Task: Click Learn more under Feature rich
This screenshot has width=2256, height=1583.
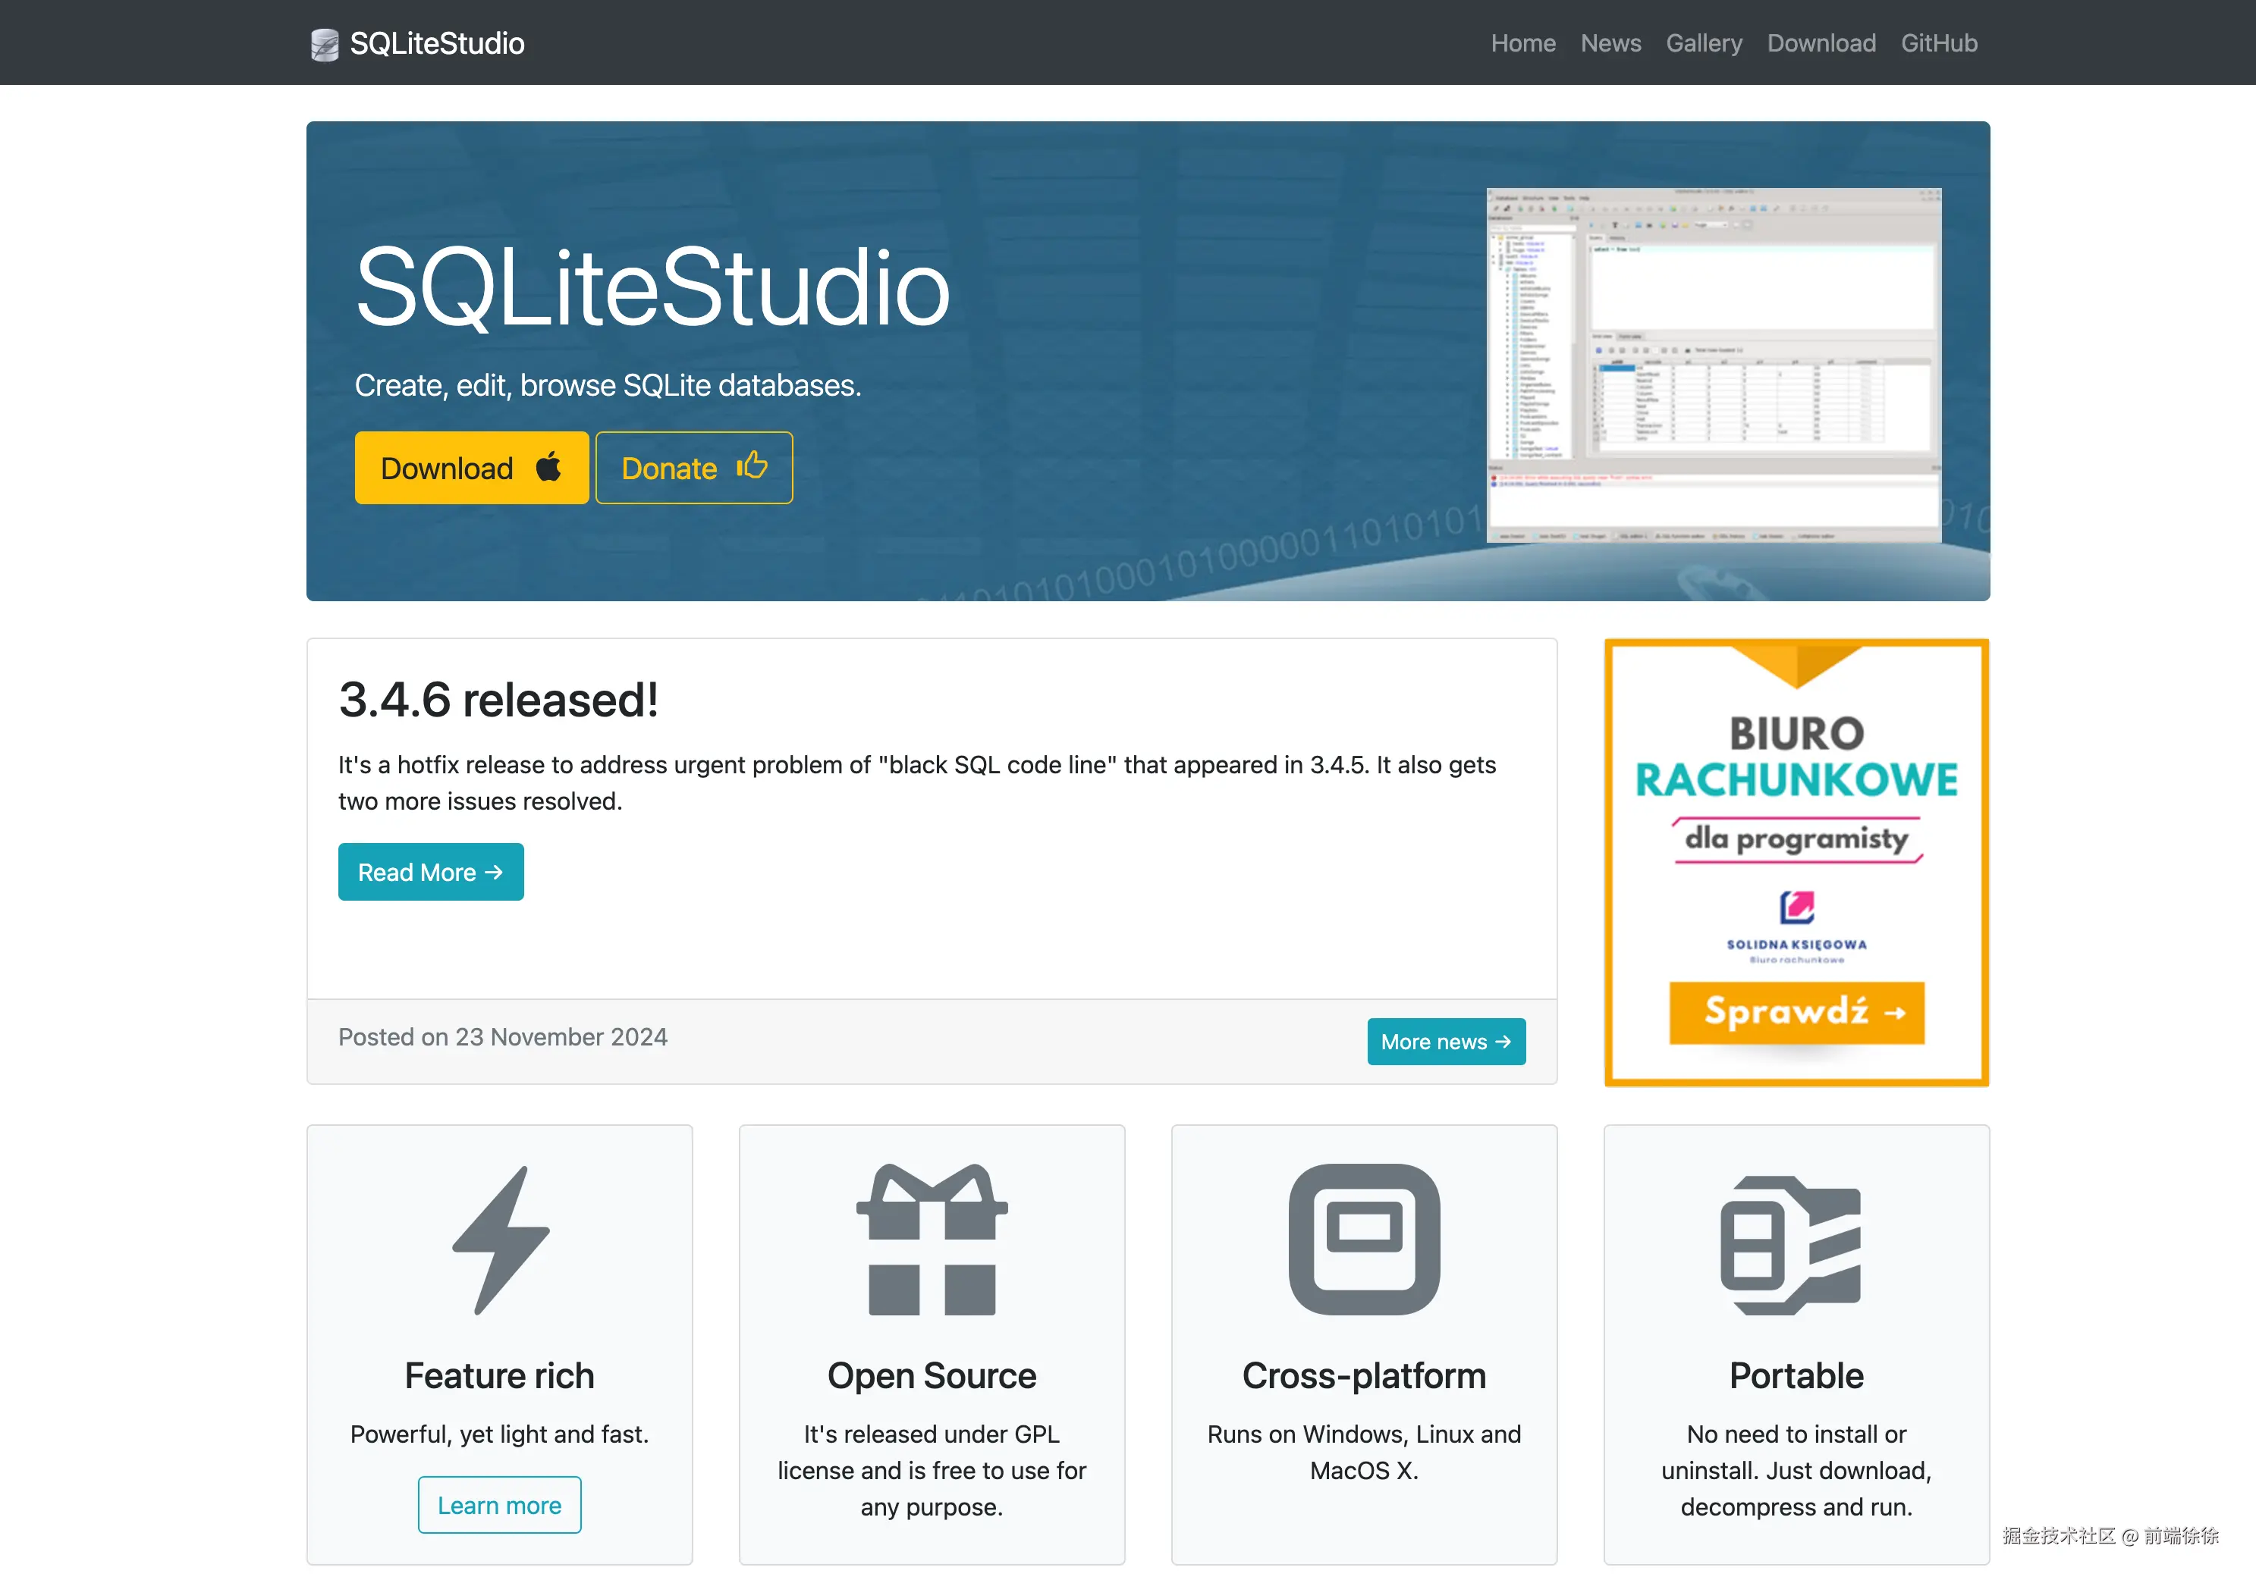Action: tap(499, 1504)
